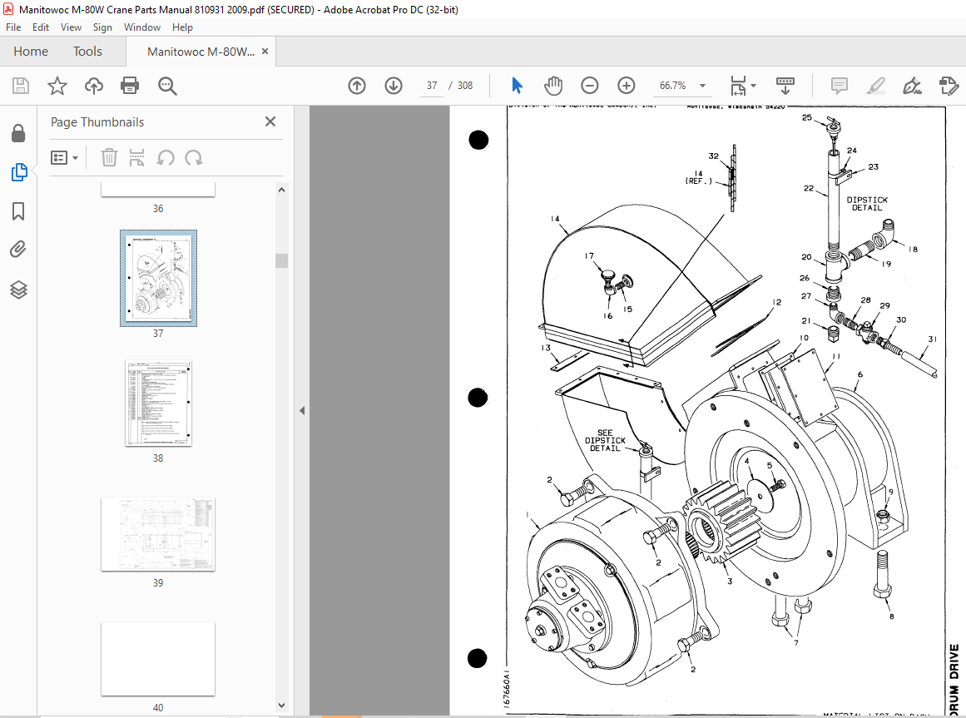Viewport: 966px width, 718px height.
Task: Open the zoom level dropdown
Action: coord(703,87)
